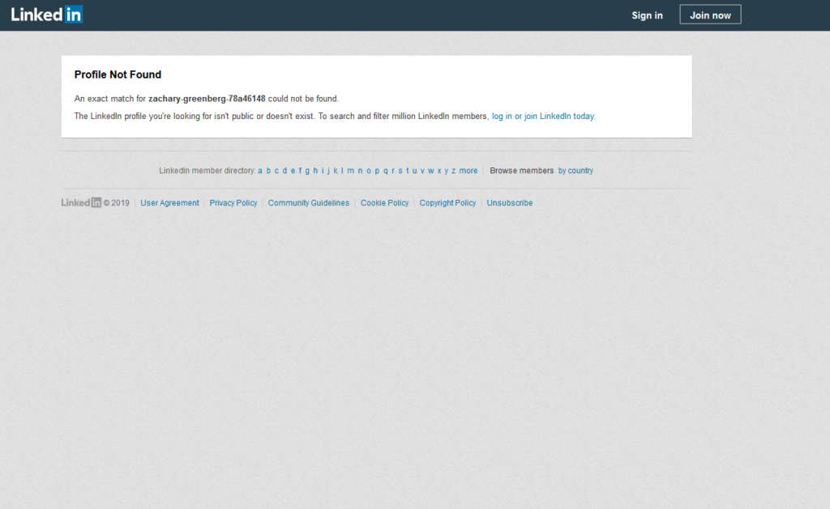Open the Copyright Policy link
The height and width of the screenshot is (509, 830).
(x=447, y=203)
